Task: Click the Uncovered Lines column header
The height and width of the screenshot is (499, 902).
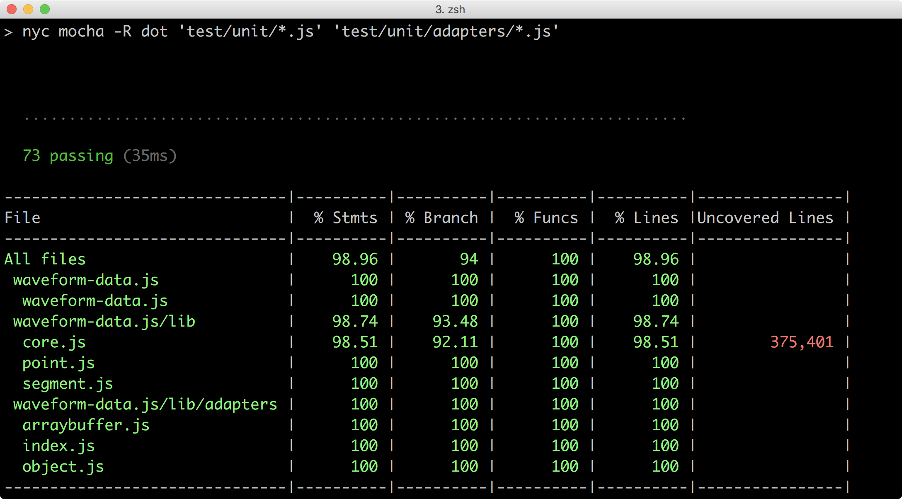Action: click(765, 218)
